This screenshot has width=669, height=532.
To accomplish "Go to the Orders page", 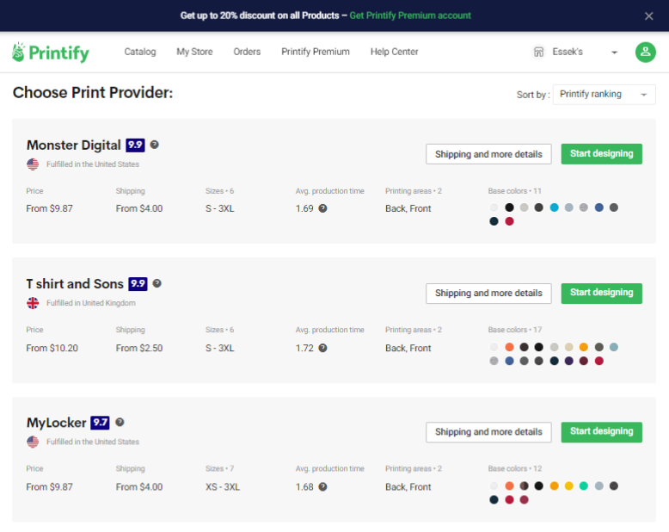I will click(247, 52).
